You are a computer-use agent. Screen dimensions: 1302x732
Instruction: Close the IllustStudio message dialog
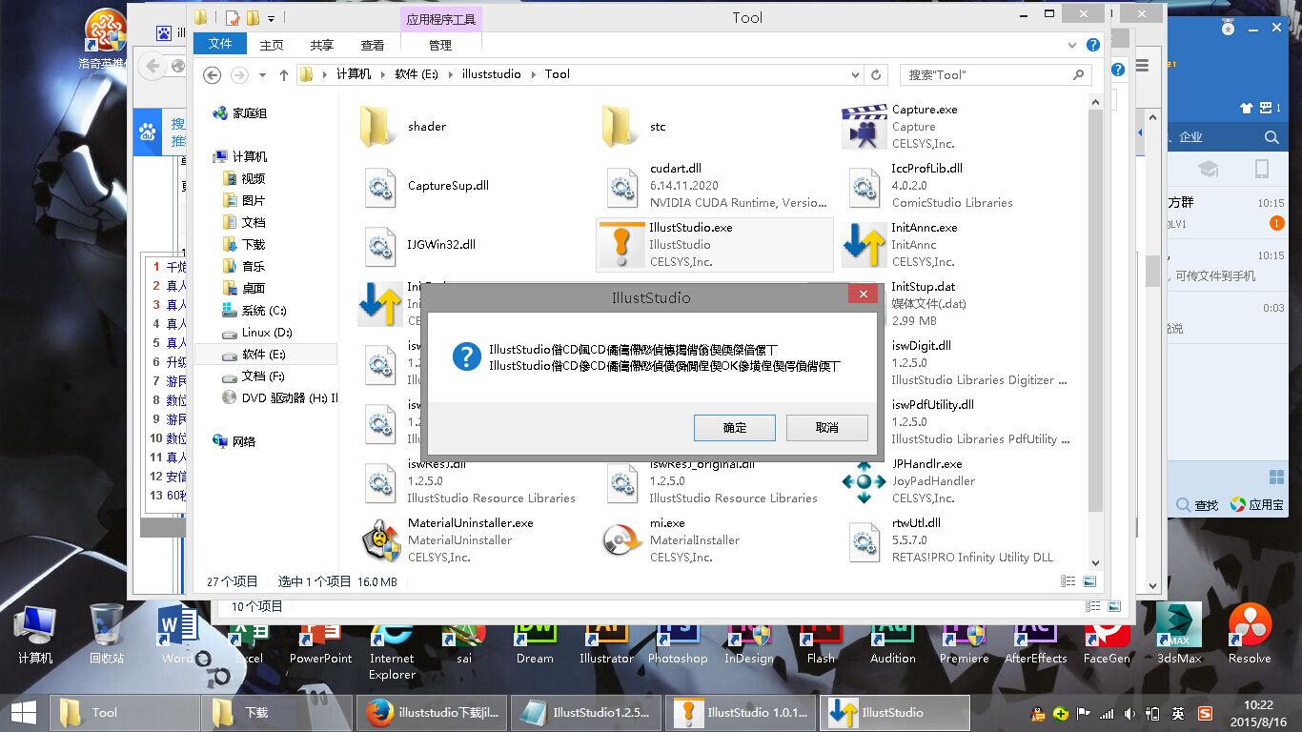click(x=863, y=295)
